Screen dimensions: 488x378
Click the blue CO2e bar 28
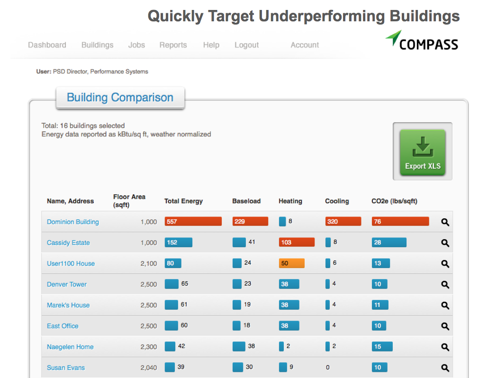[389, 243]
